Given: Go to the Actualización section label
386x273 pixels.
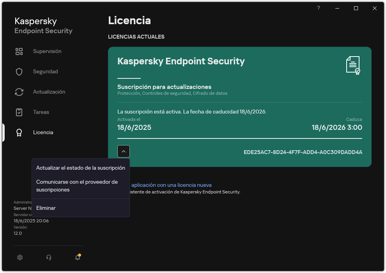Looking at the screenshot, I should (x=49, y=92).
